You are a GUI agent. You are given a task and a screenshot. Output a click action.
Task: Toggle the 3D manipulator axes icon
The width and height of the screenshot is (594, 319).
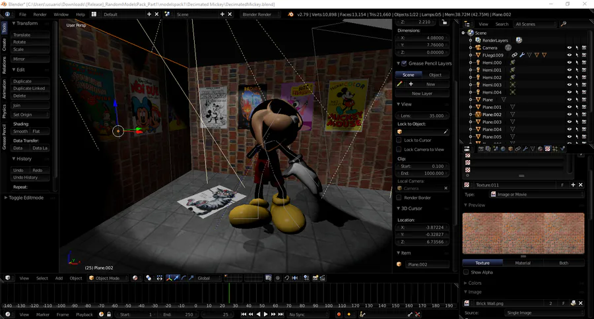pyautogui.click(x=169, y=277)
